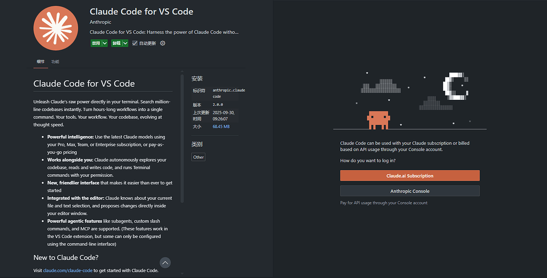Click the Claude Code extension logo

(56, 28)
